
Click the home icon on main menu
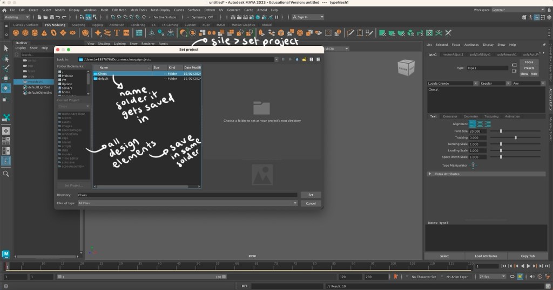pyautogui.click(x=4, y=10)
